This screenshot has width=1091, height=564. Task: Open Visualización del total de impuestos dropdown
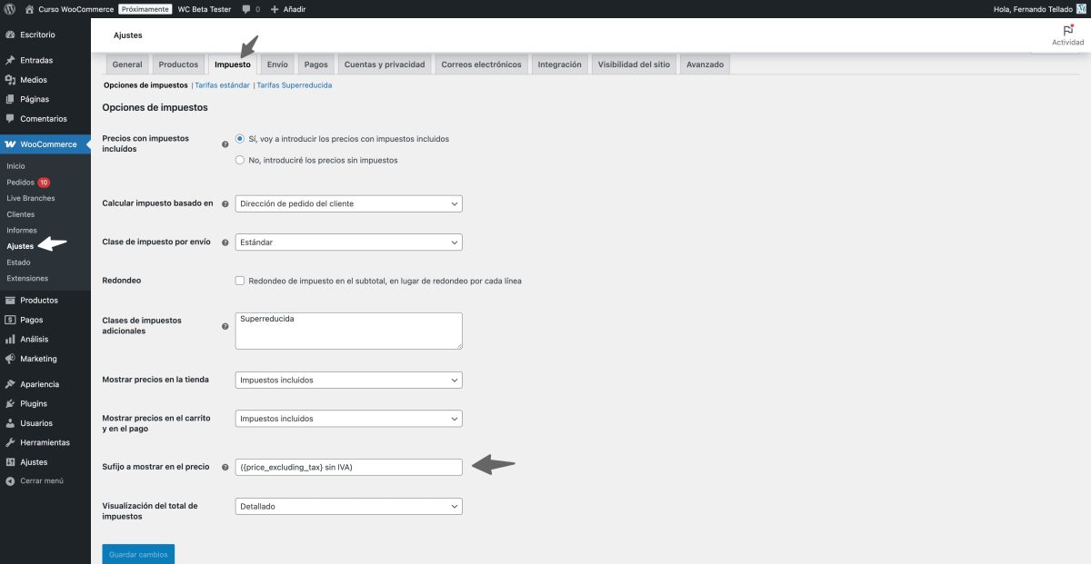click(348, 506)
